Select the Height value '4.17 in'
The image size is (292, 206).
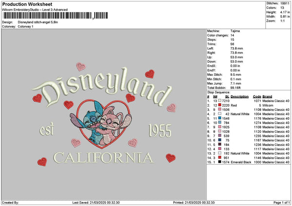285,12
